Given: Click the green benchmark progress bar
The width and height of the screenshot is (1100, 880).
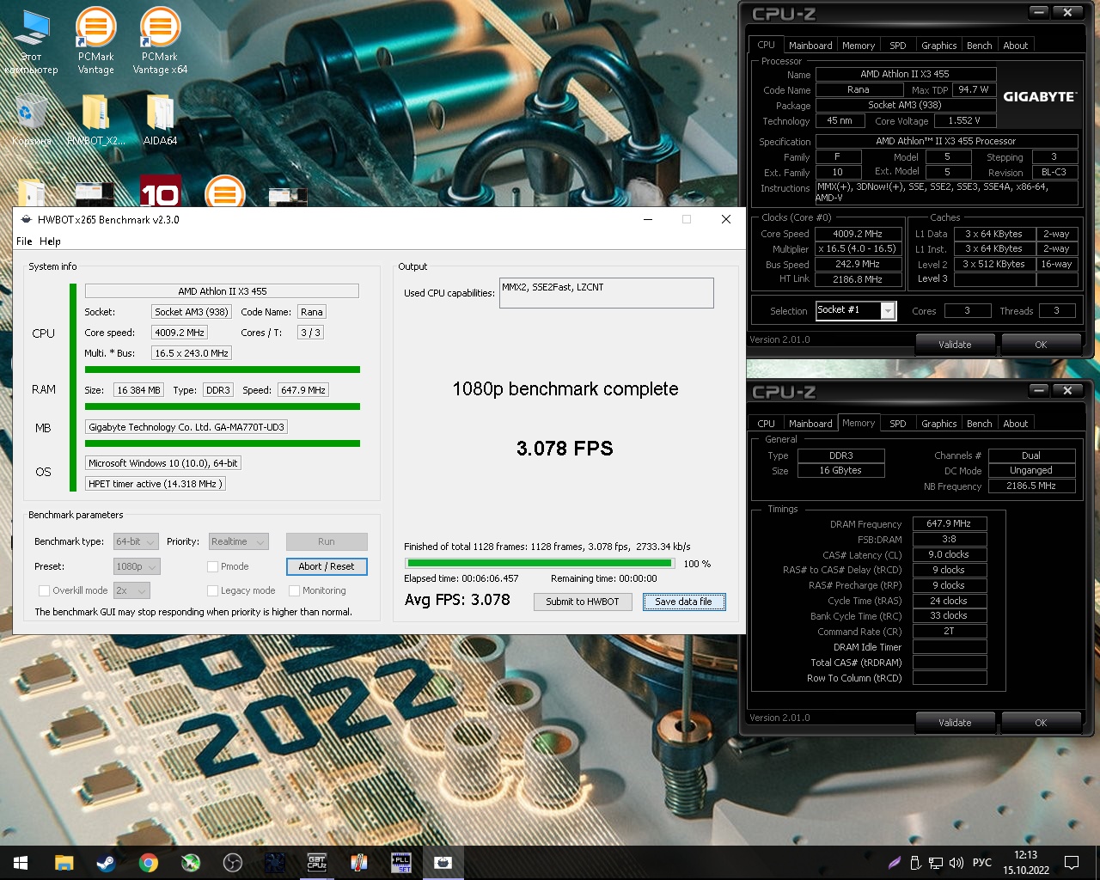Looking at the screenshot, I should [x=540, y=564].
